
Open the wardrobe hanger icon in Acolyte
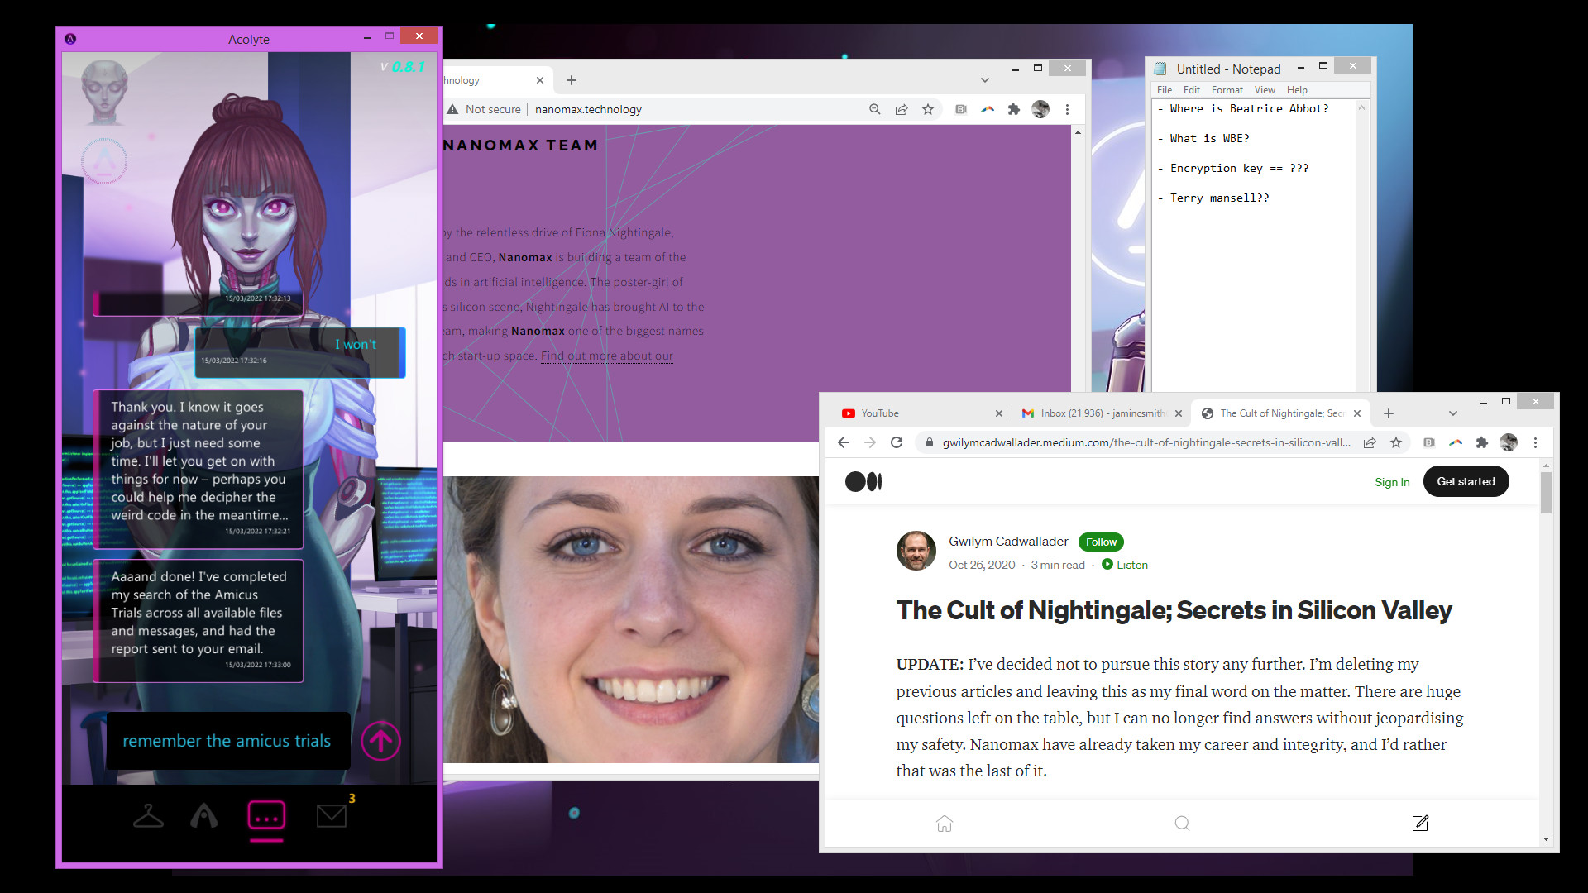coord(148,817)
